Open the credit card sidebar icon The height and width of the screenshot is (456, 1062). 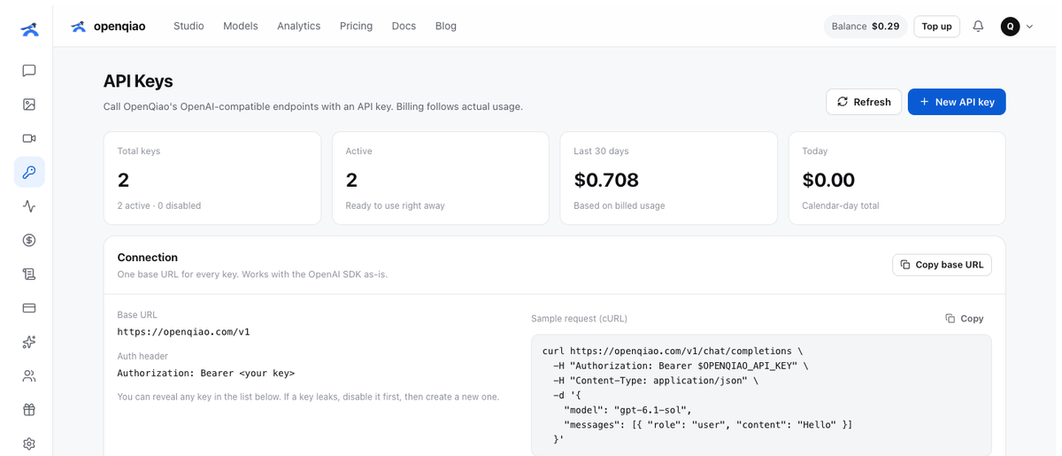pos(29,308)
